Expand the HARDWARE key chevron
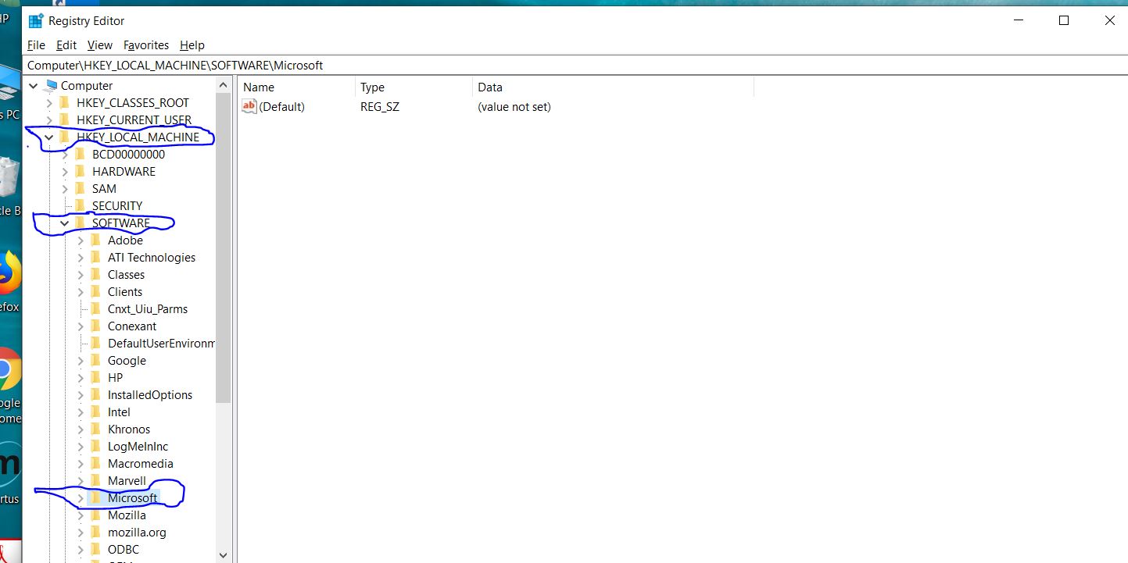 pyautogui.click(x=65, y=172)
